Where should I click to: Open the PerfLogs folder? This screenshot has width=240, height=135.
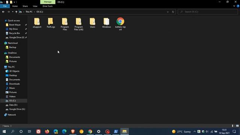click(x=51, y=23)
